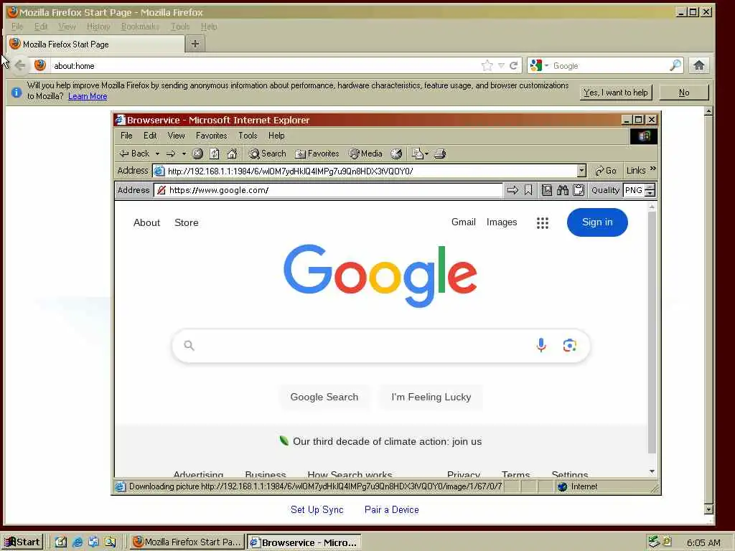Click the I'm Feeling Lucky button
735x551 pixels.
pyautogui.click(x=431, y=397)
